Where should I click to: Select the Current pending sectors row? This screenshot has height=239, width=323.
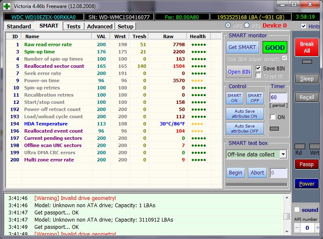pos(114,138)
